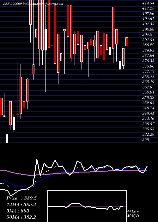The height and width of the screenshot is (222, 158).
Task: Click the 5MA : 385 readout
Action: tap(18, 211)
